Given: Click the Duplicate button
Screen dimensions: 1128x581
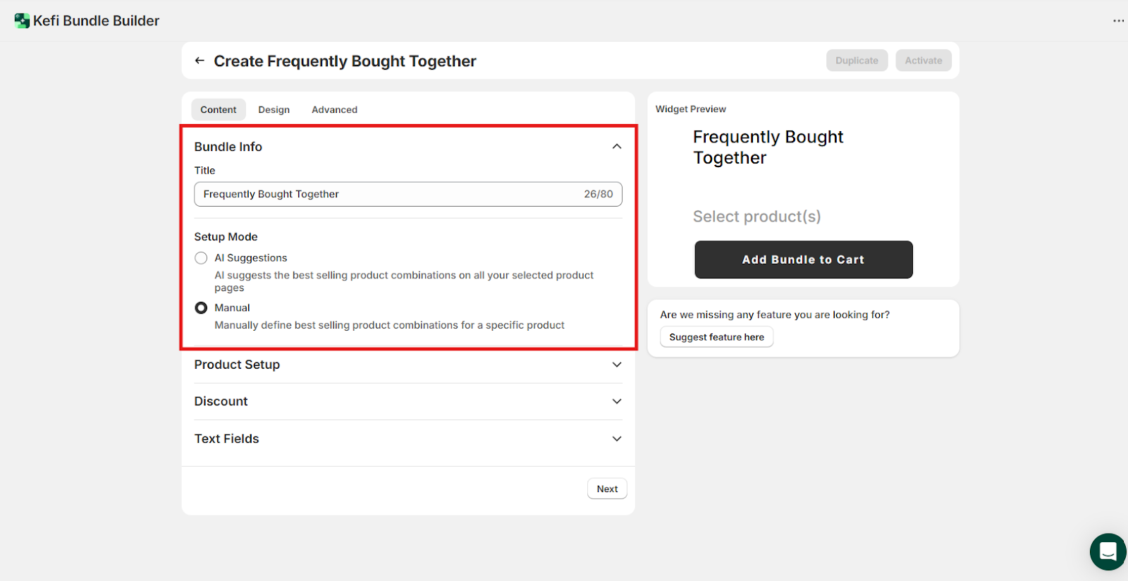Looking at the screenshot, I should 857,61.
